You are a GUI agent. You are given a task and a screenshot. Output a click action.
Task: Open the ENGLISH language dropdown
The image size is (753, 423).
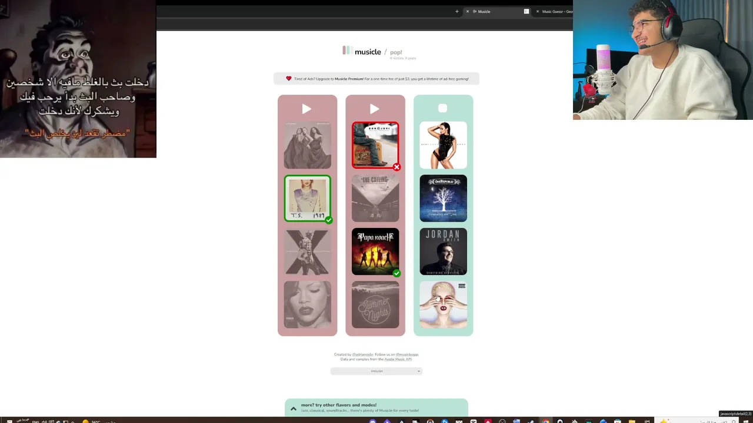click(x=376, y=371)
